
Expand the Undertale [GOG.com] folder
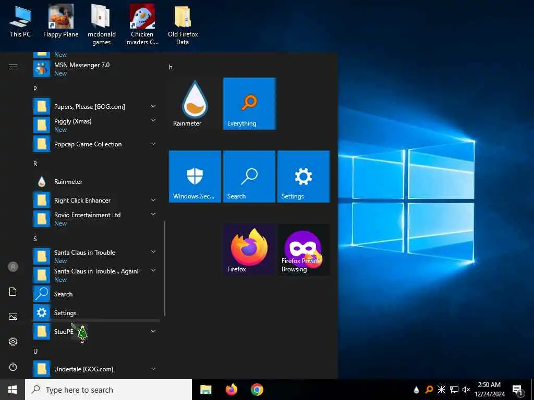click(x=96, y=369)
